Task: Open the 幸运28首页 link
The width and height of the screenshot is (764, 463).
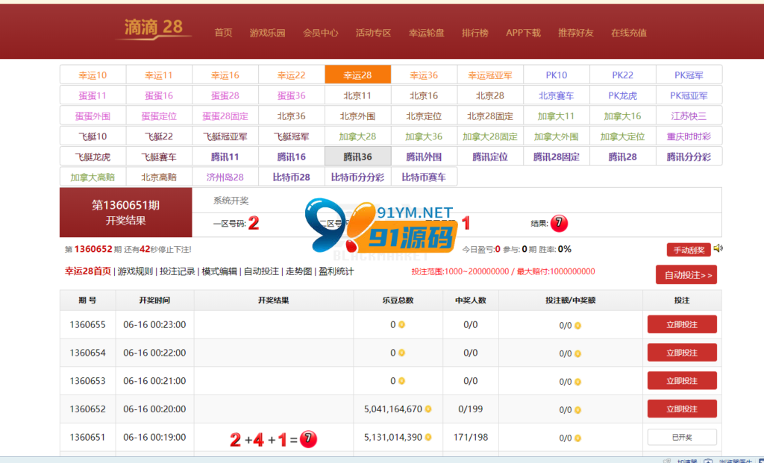Action: pos(88,271)
